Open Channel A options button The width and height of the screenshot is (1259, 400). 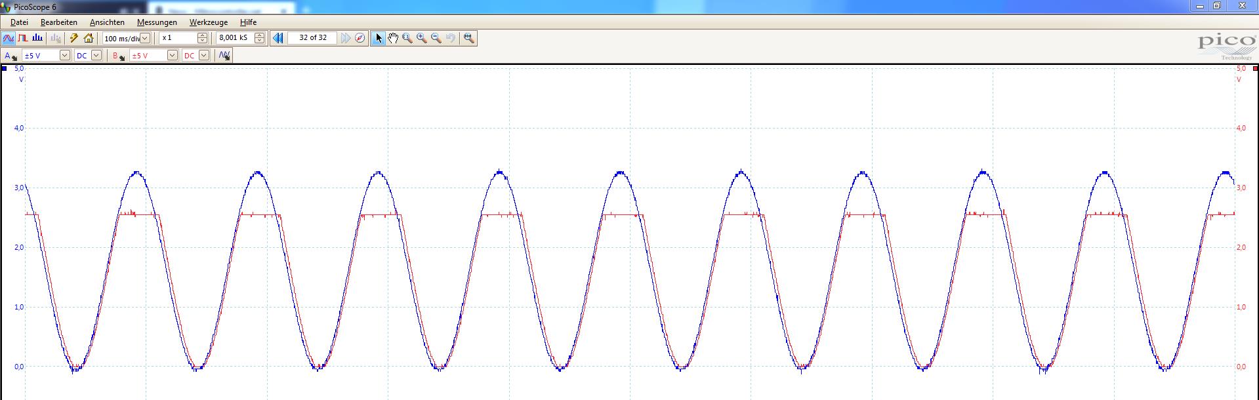[10, 56]
